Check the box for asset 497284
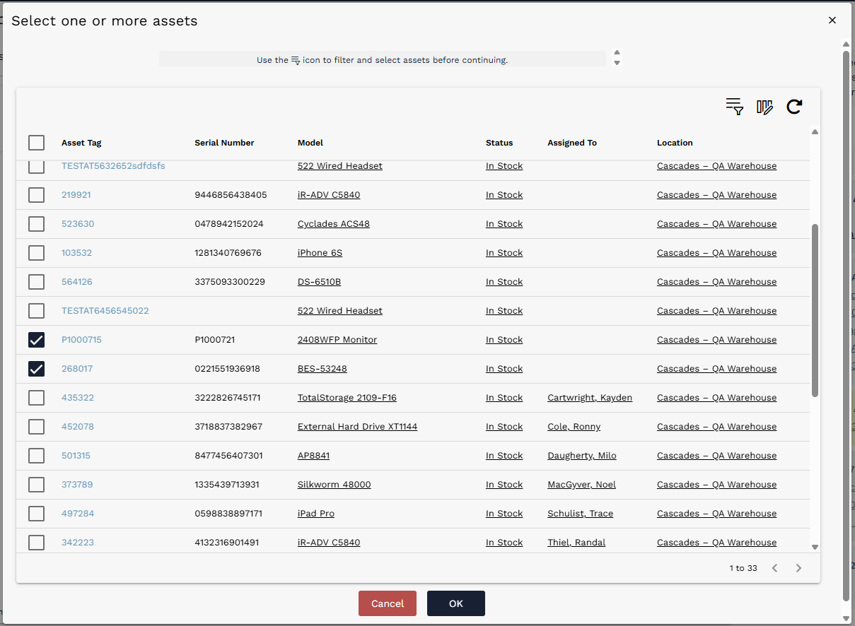This screenshot has width=855, height=626. coord(36,514)
